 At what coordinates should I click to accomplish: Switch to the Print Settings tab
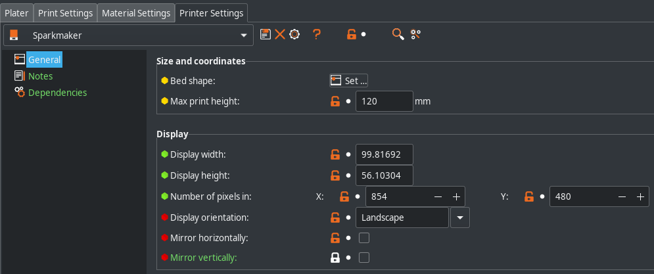pos(65,13)
